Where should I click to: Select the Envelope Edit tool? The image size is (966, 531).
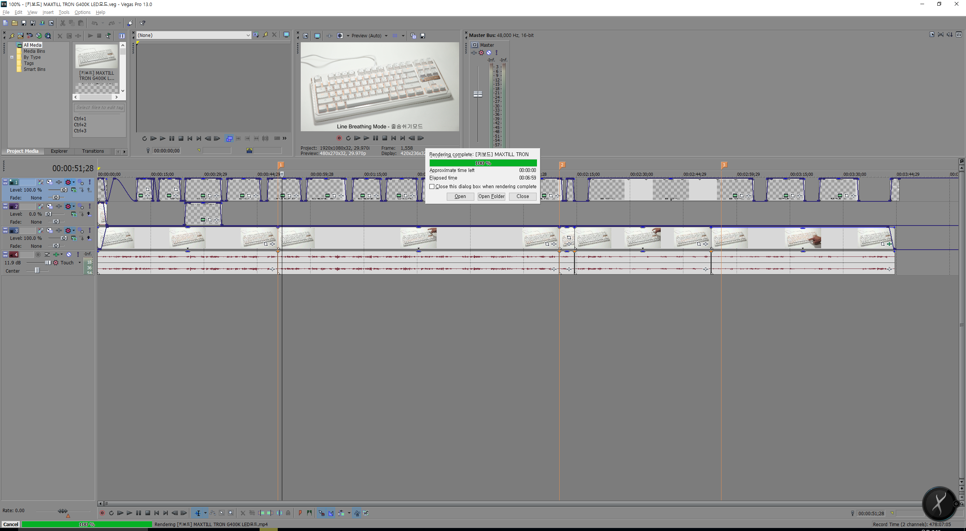click(x=213, y=513)
